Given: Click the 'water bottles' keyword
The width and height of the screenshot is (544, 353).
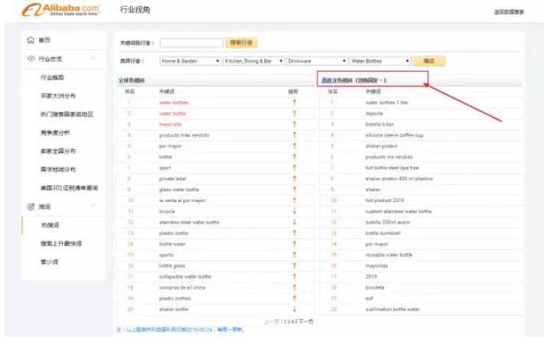Looking at the screenshot, I should (173, 103).
